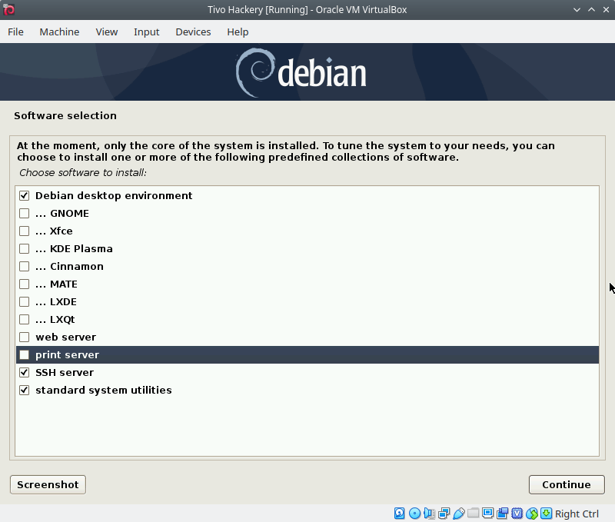Click the display settings status icon
Image resolution: width=615 pixels, height=522 pixels.
click(x=488, y=513)
